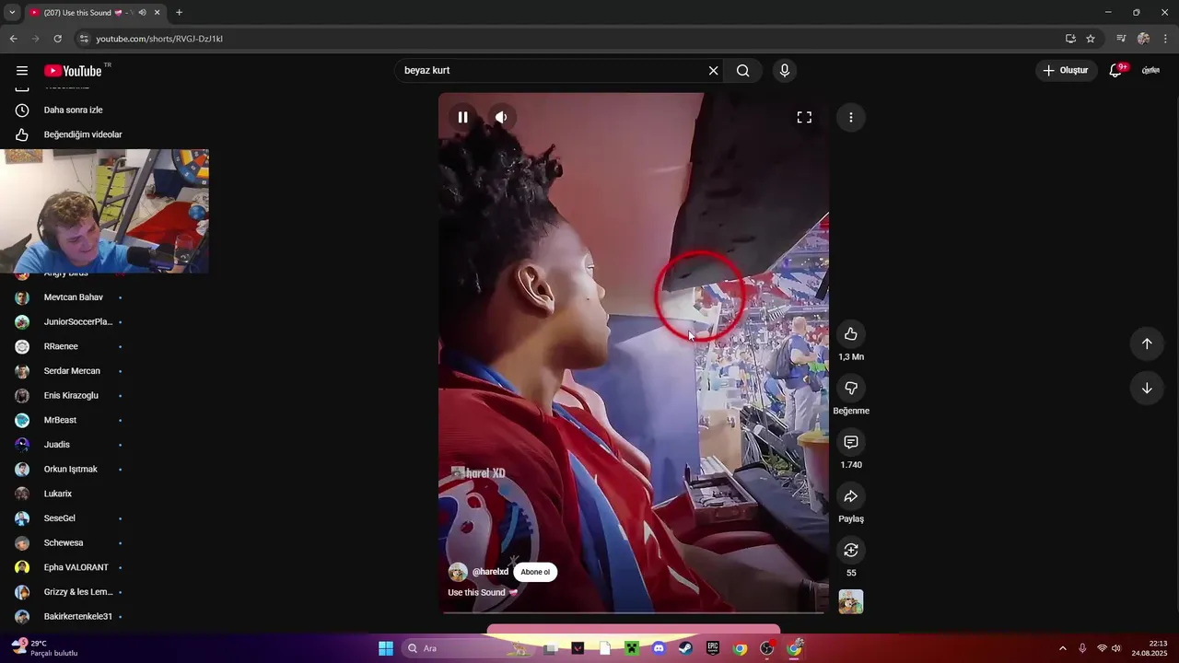1179x663 pixels.
Task: Open the comments with 1.740 count
Action: point(851,442)
